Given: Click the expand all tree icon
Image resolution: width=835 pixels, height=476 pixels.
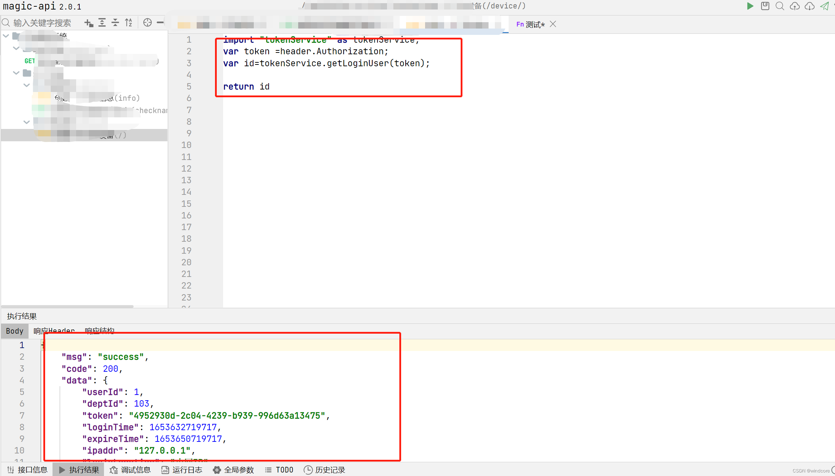Looking at the screenshot, I should pos(102,23).
